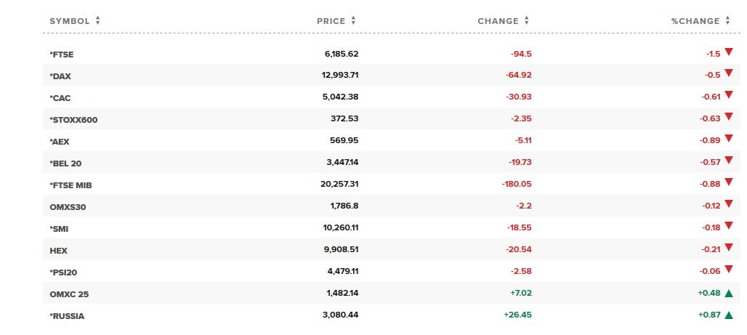Sort table by the CHANGE column arrows
The width and height of the screenshot is (747, 335).
[x=526, y=20]
